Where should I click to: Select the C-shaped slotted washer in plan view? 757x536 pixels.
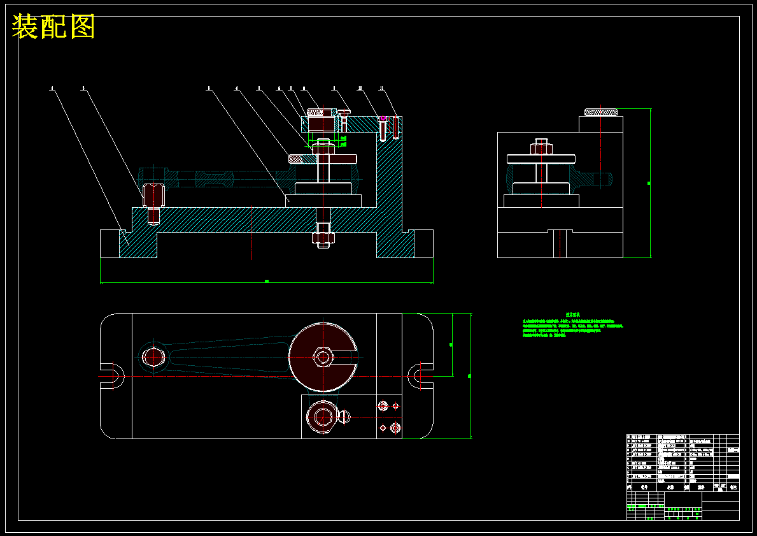[323, 357]
